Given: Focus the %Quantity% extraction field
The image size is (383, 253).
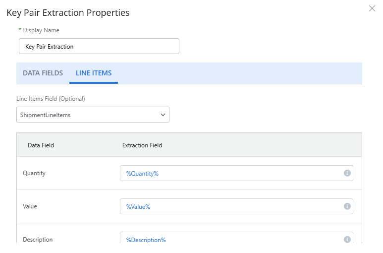Looking at the screenshot, I should click(230, 173).
